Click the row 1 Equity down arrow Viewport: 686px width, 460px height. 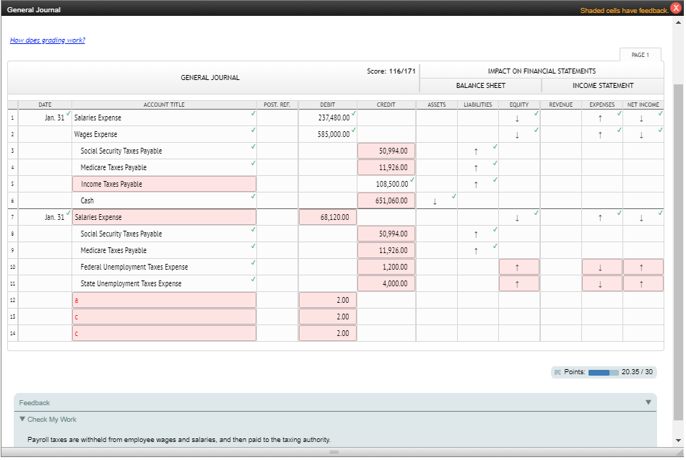[517, 118]
